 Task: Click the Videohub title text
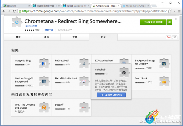point(100,70)
